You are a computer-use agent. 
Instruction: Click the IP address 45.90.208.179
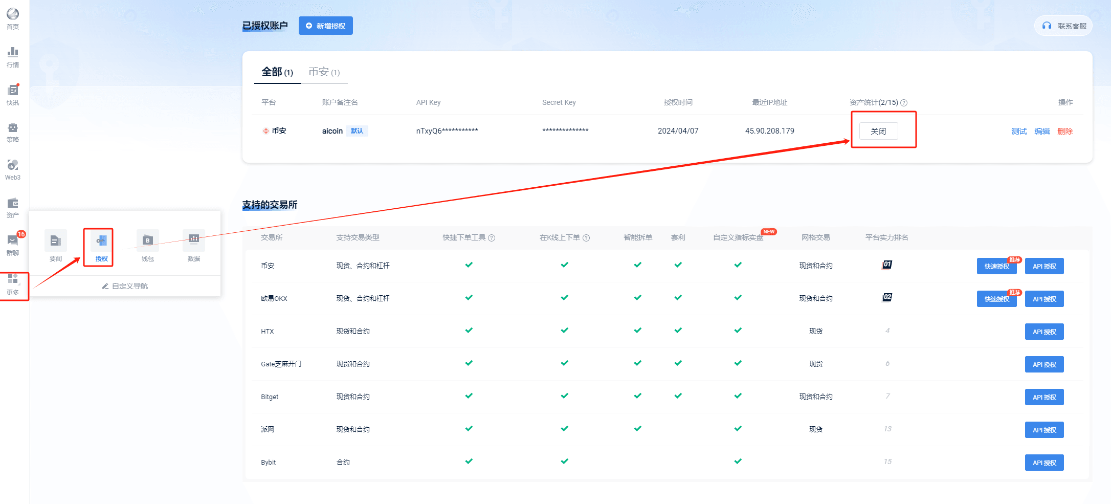[770, 131]
